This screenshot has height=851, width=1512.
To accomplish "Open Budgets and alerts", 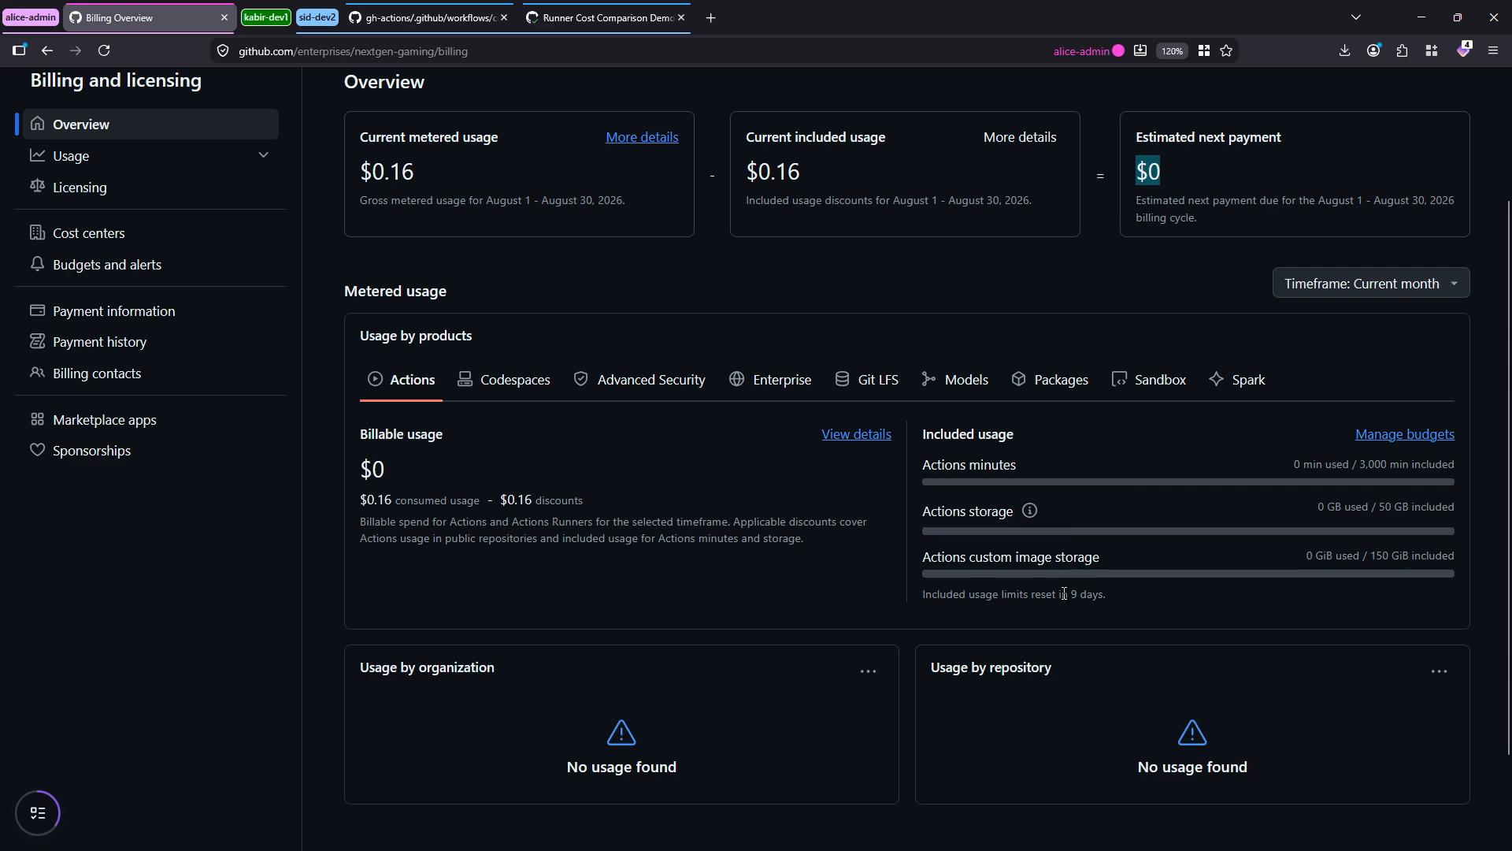I will point(150,265).
